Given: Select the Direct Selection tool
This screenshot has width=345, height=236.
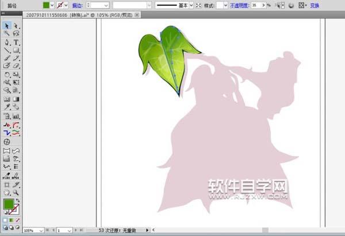Looking at the screenshot, I should (16, 26).
